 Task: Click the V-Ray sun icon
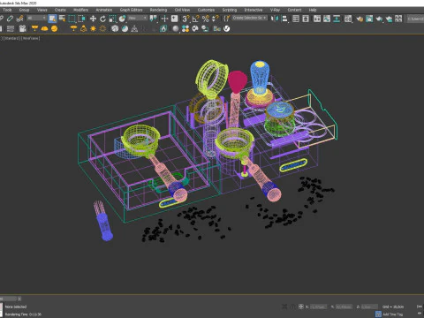[93, 28]
